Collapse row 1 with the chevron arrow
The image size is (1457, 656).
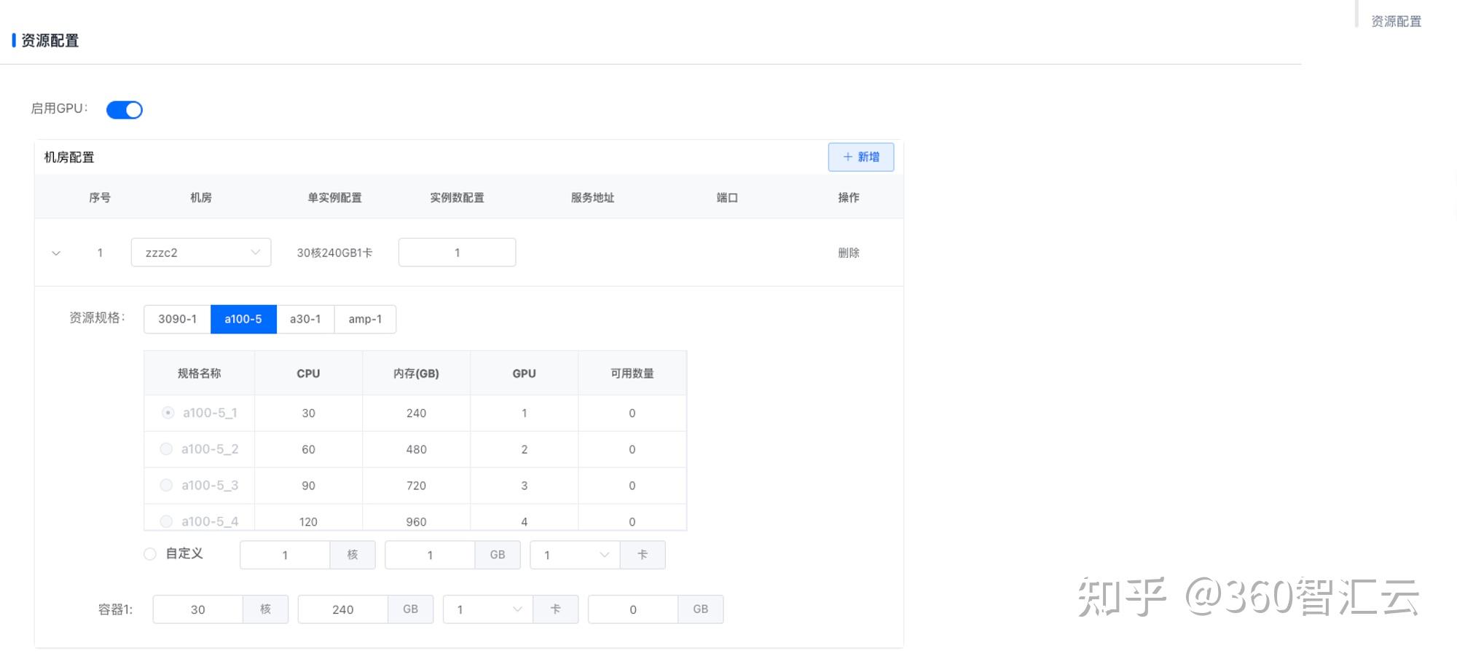tap(56, 253)
